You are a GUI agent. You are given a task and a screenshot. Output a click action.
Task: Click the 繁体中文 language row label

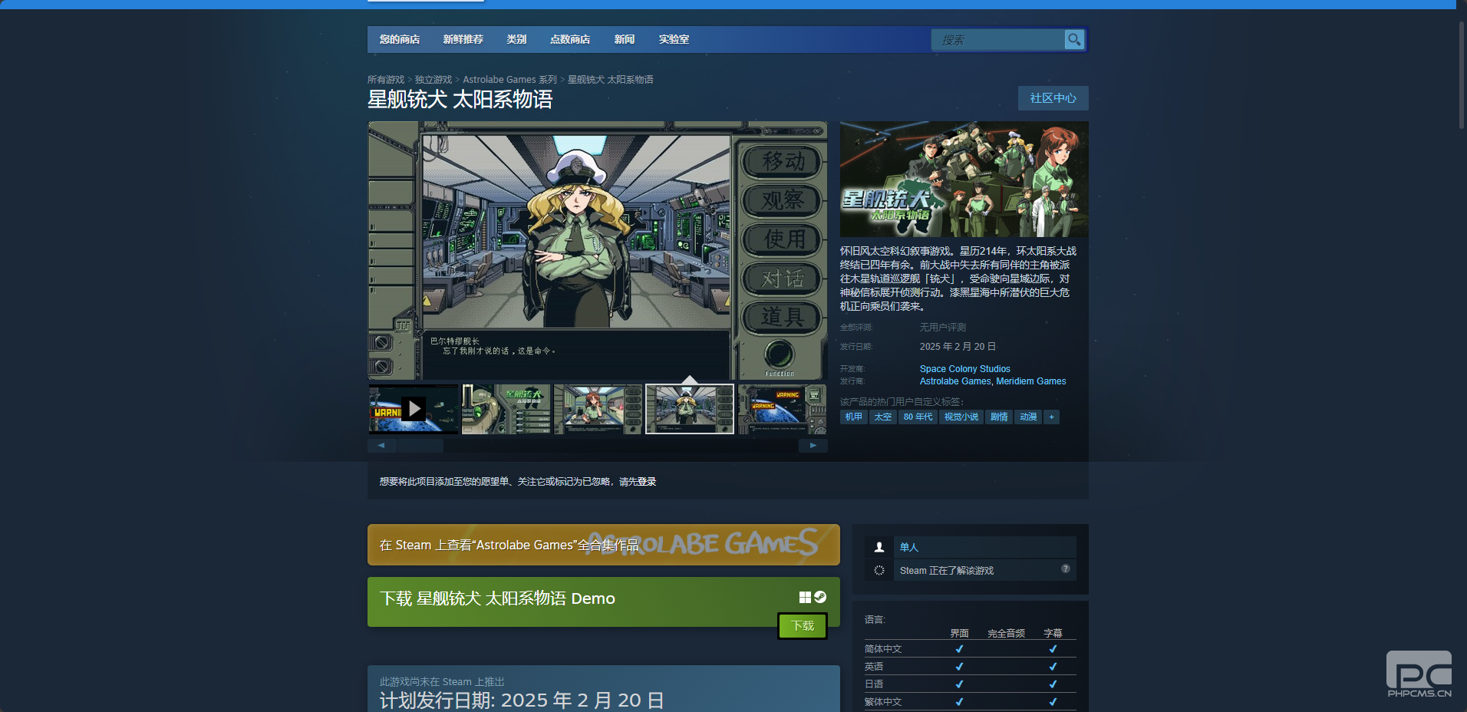[883, 702]
